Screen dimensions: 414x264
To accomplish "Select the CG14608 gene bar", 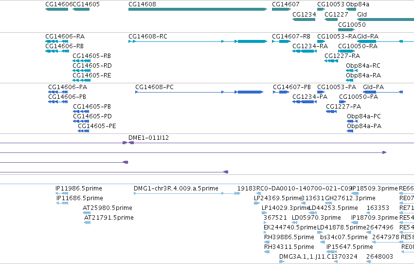I will tap(198, 9).
